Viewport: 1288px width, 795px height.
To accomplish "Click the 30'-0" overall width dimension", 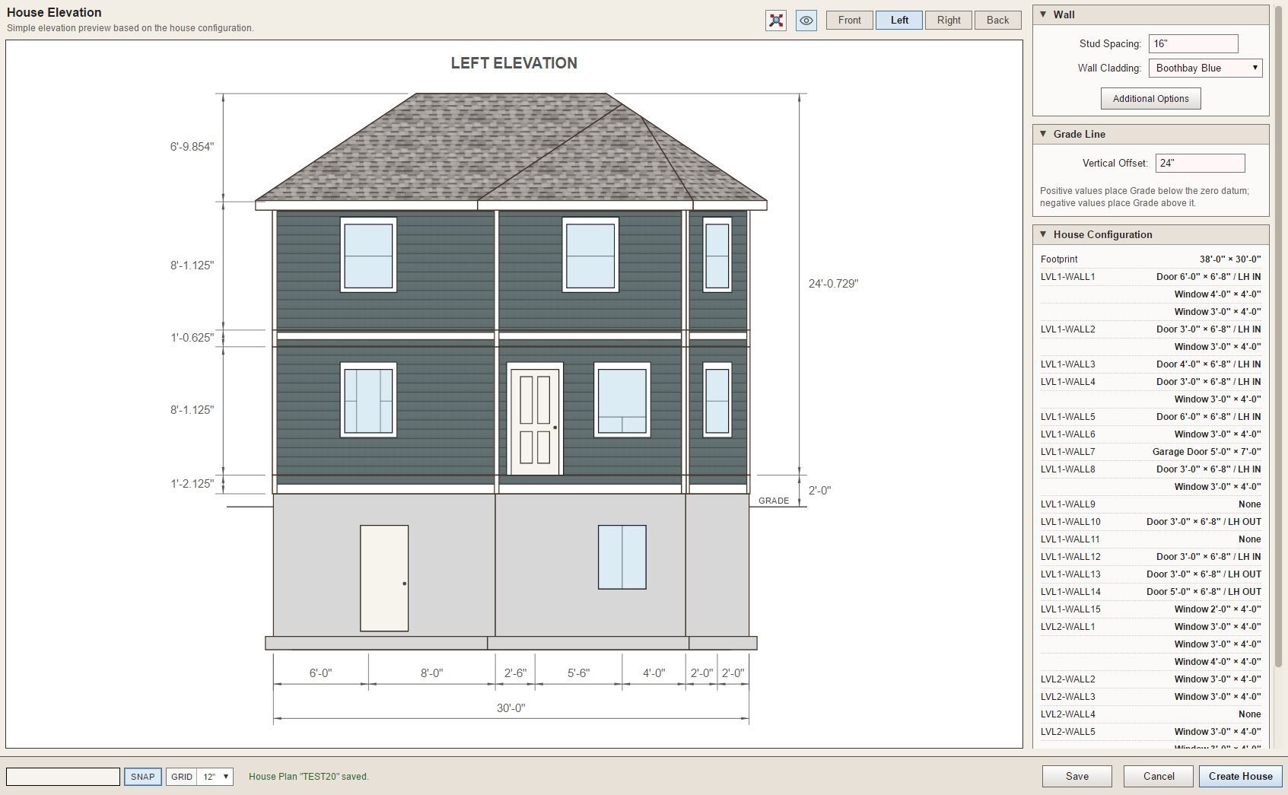I will (x=511, y=708).
